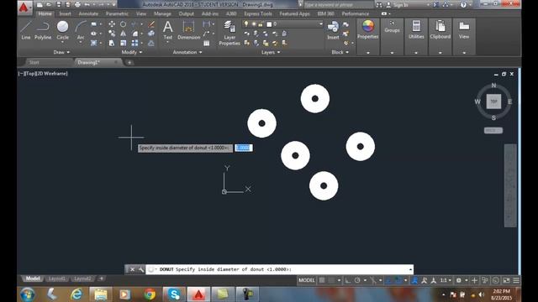Click the WCS button below ViewCube

tap(493, 131)
